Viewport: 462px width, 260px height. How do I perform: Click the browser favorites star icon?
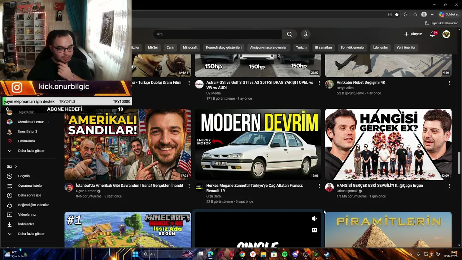397,14
